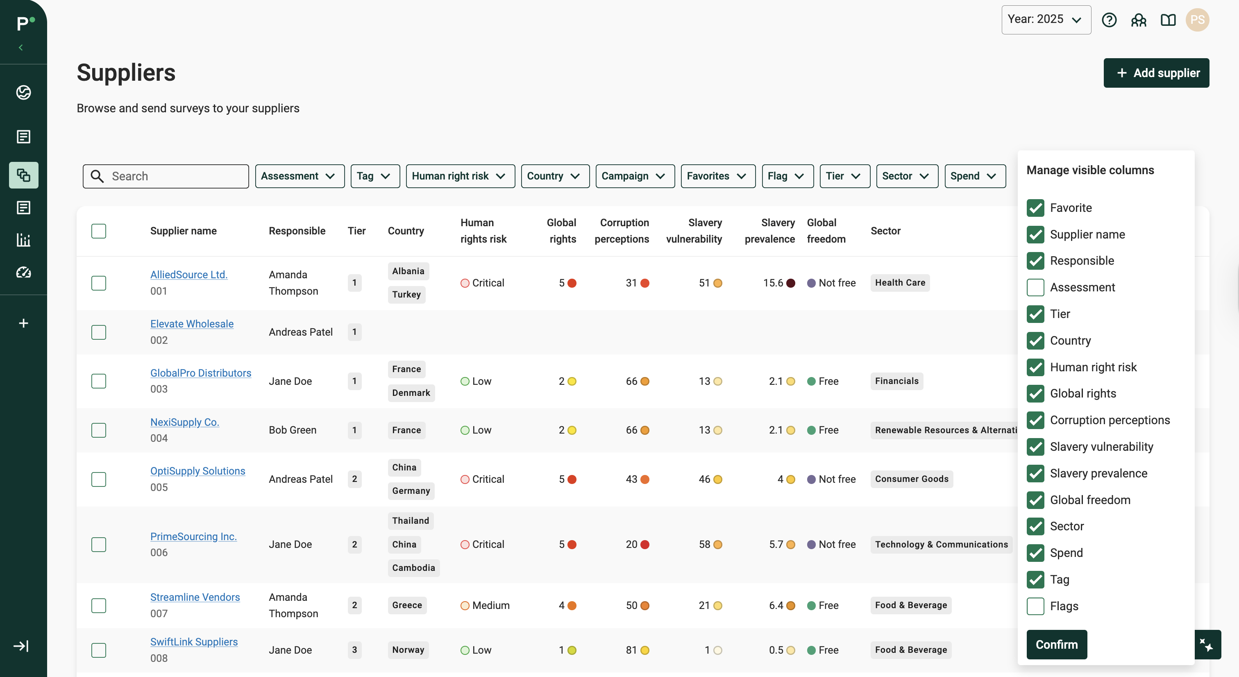Open the bar chart analytics sidebar icon

pyautogui.click(x=24, y=240)
